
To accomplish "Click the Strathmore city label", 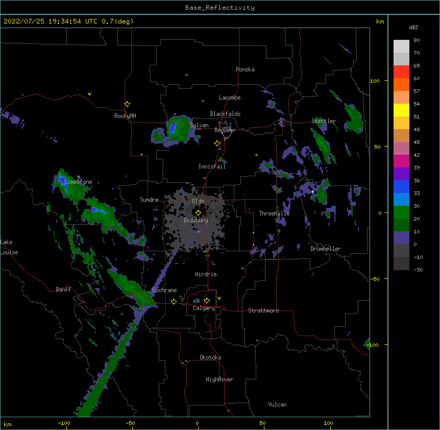I will (263, 310).
